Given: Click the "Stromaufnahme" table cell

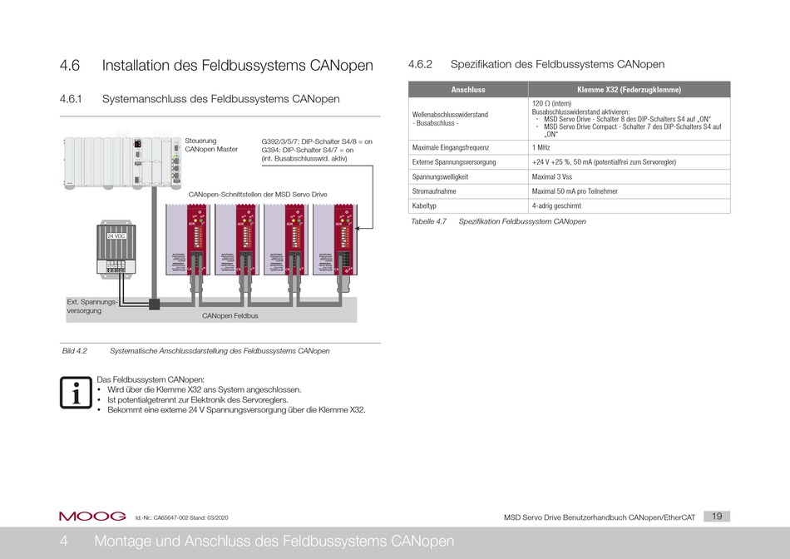Looking at the screenshot, I should point(468,191).
